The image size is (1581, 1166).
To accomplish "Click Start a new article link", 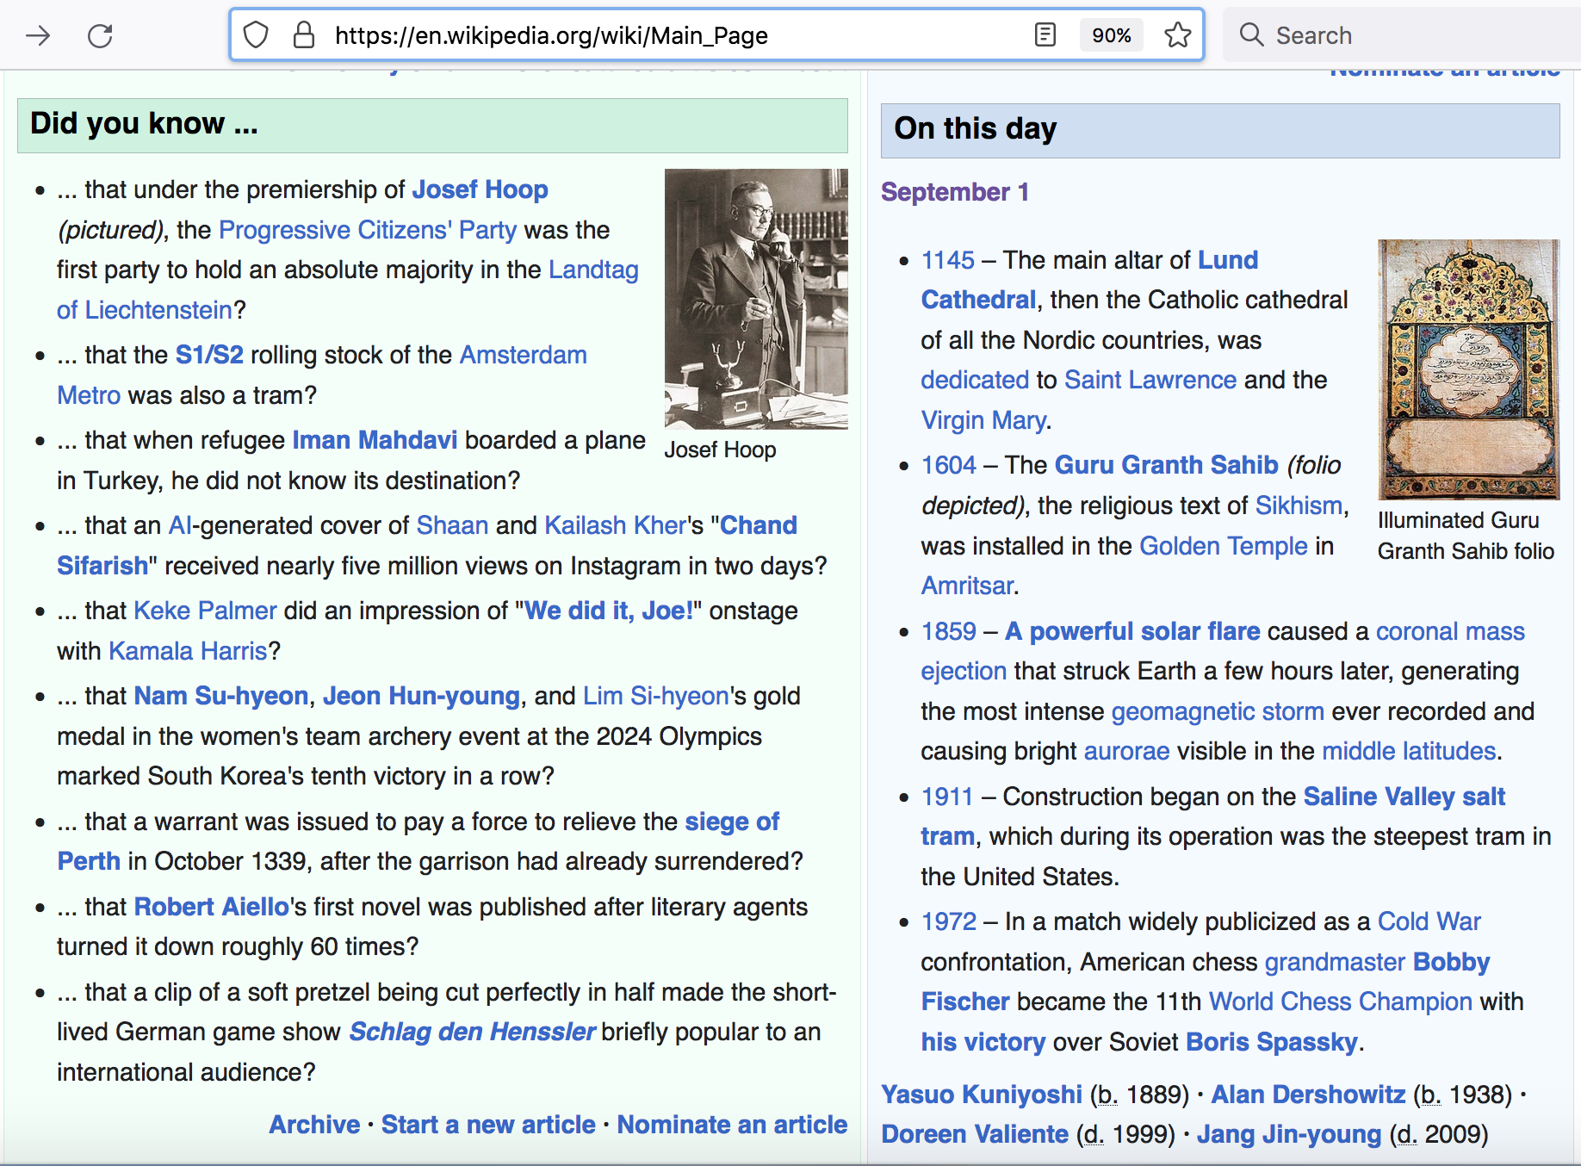I will click(x=488, y=1125).
